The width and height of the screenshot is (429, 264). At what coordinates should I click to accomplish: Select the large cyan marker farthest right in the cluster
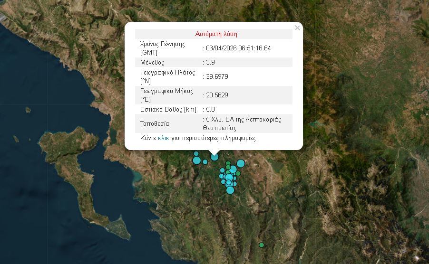coord(241,163)
